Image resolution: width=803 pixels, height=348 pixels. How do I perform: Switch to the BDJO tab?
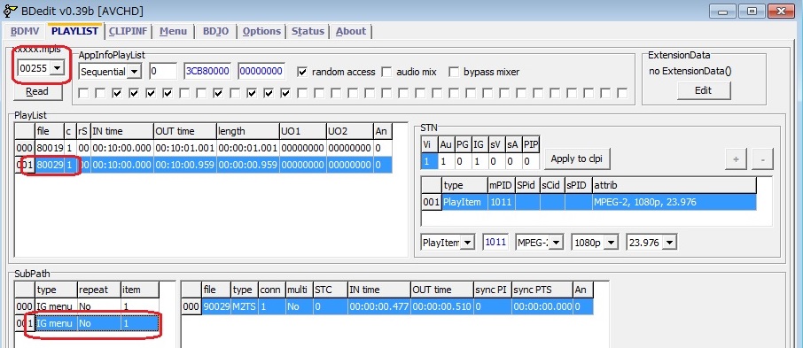click(215, 31)
